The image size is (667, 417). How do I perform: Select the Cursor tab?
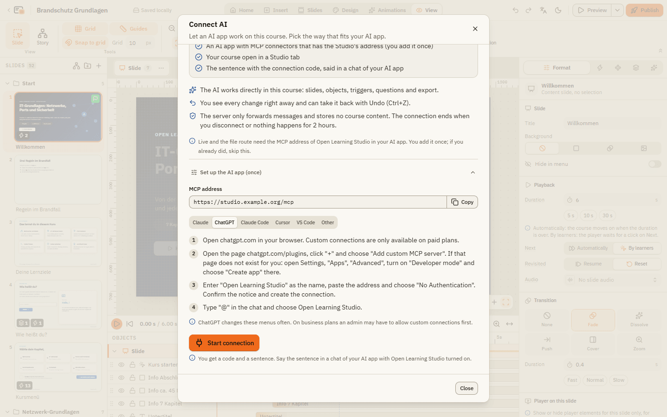pos(283,222)
